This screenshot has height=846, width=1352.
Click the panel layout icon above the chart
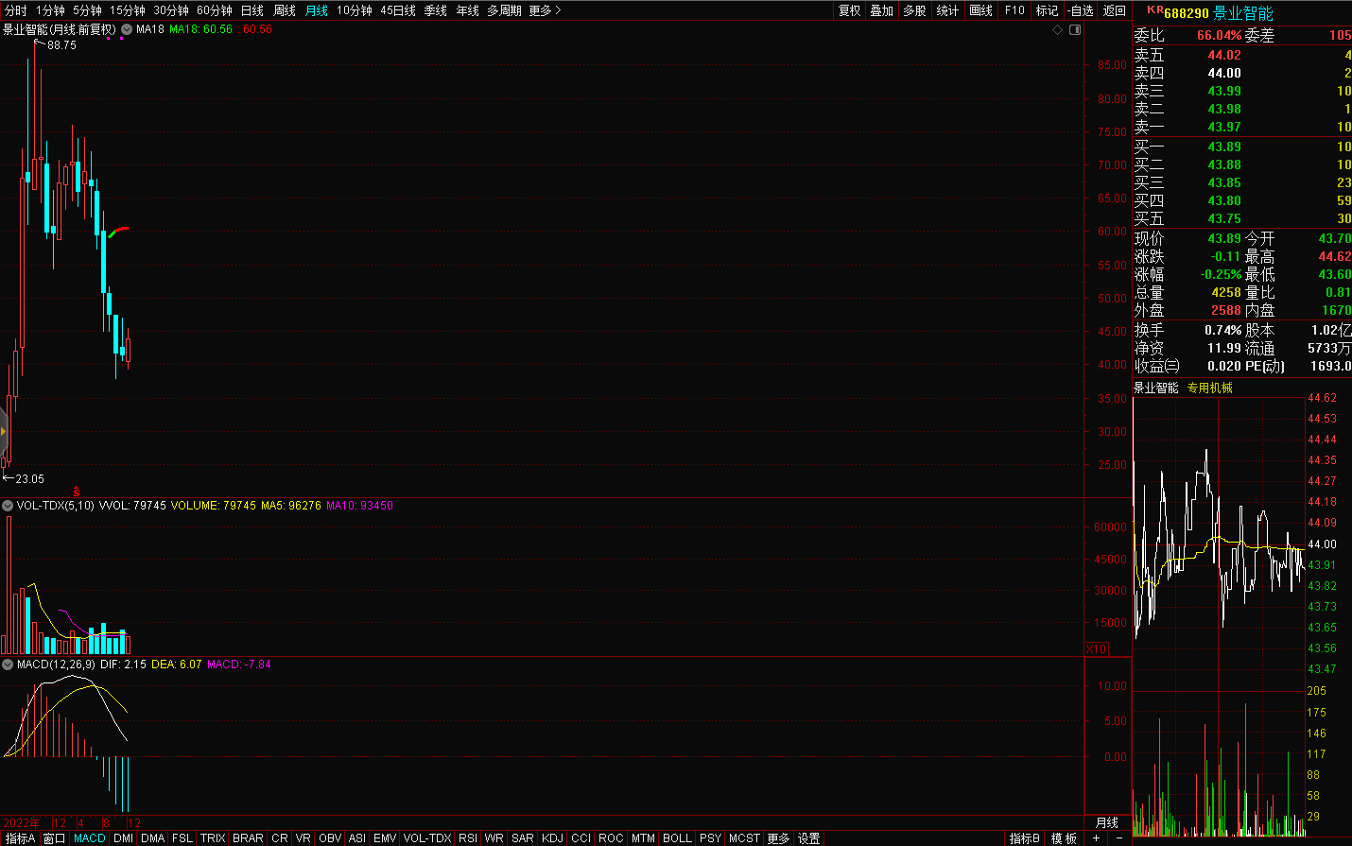pyautogui.click(x=1075, y=30)
